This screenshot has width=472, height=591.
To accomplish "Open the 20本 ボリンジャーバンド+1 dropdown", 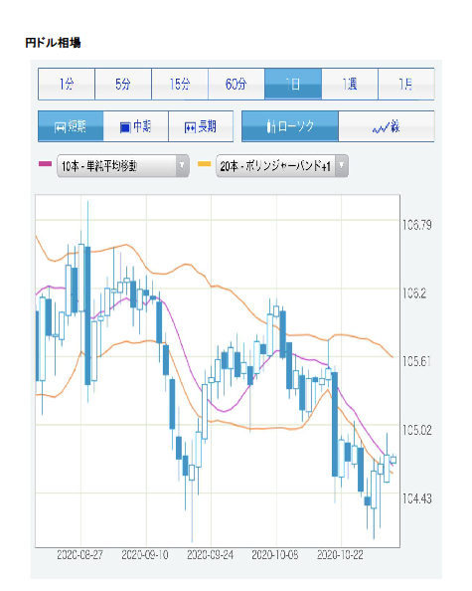I will click(282, 165).
